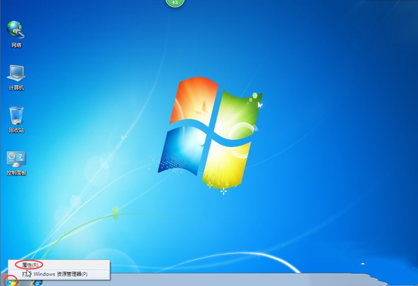Open the 计算机 (Computer) desktop icon
Image resolution: width=418 pixels, height=286 pixels.
coord(16,73)
